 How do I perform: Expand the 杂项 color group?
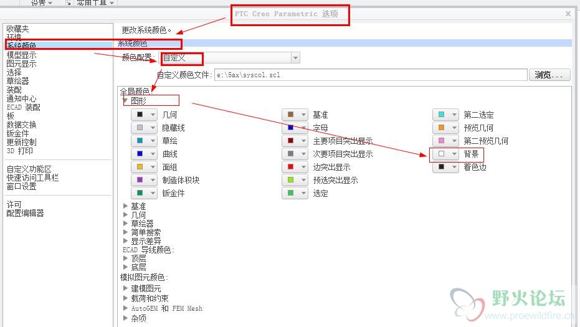[125, 318]
